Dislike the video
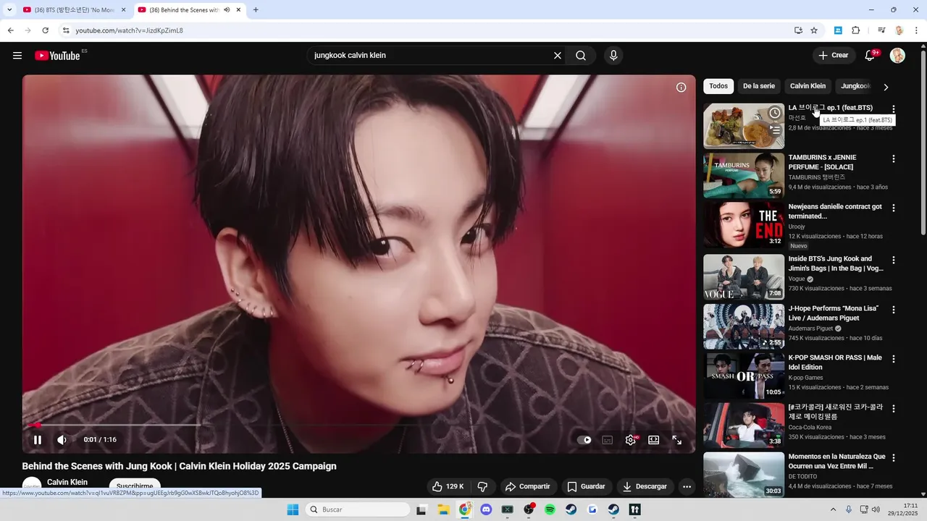This screenshot has height=521, width=927. click(482, 486)
